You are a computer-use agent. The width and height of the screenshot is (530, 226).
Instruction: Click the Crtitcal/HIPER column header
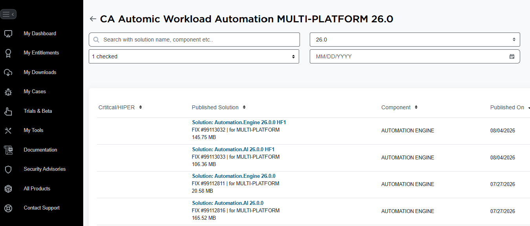[117, 107]
